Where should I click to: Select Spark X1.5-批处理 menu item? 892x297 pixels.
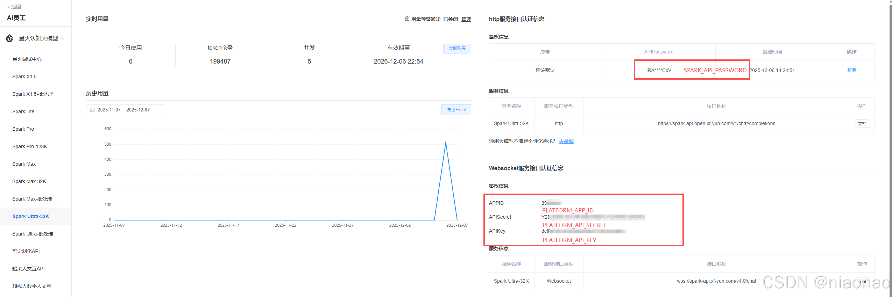coord(33,94)
